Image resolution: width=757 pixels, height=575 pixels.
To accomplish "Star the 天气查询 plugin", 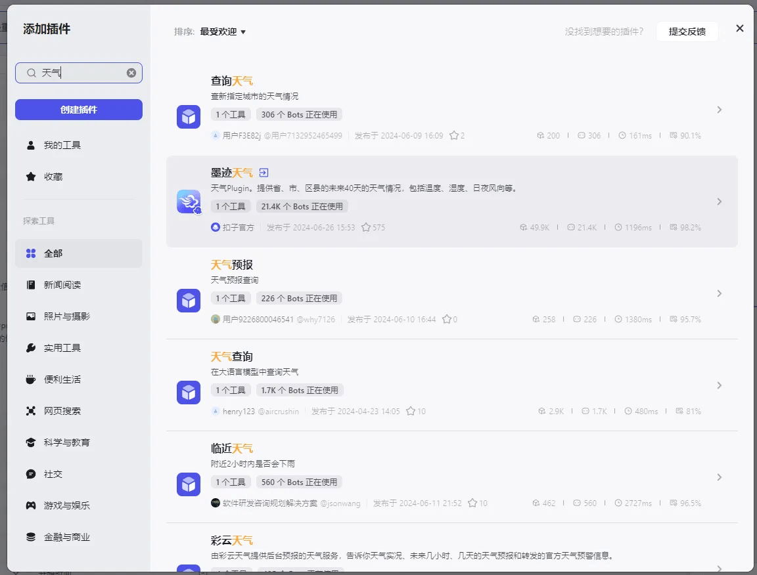I will click(x=411, y=411).
